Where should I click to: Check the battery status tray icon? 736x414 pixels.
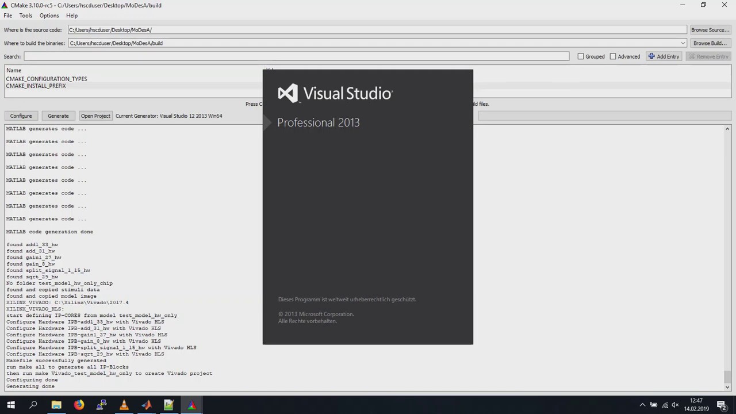pos(654,405)
